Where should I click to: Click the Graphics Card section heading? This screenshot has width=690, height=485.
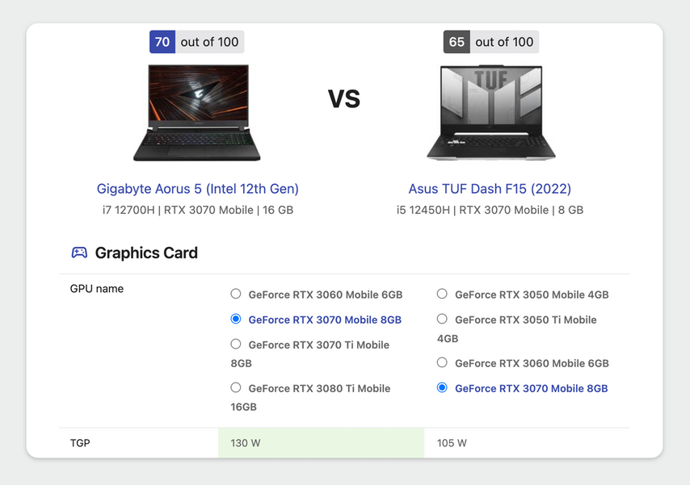click(146, 253)
